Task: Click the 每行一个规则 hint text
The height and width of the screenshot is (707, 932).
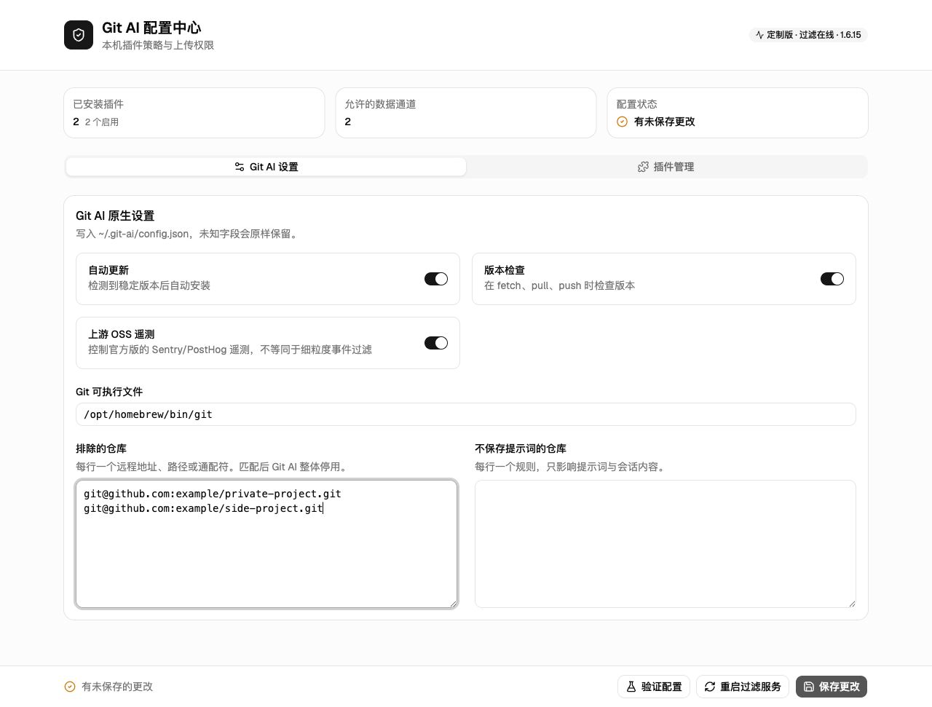Action: tap(570, 467)
